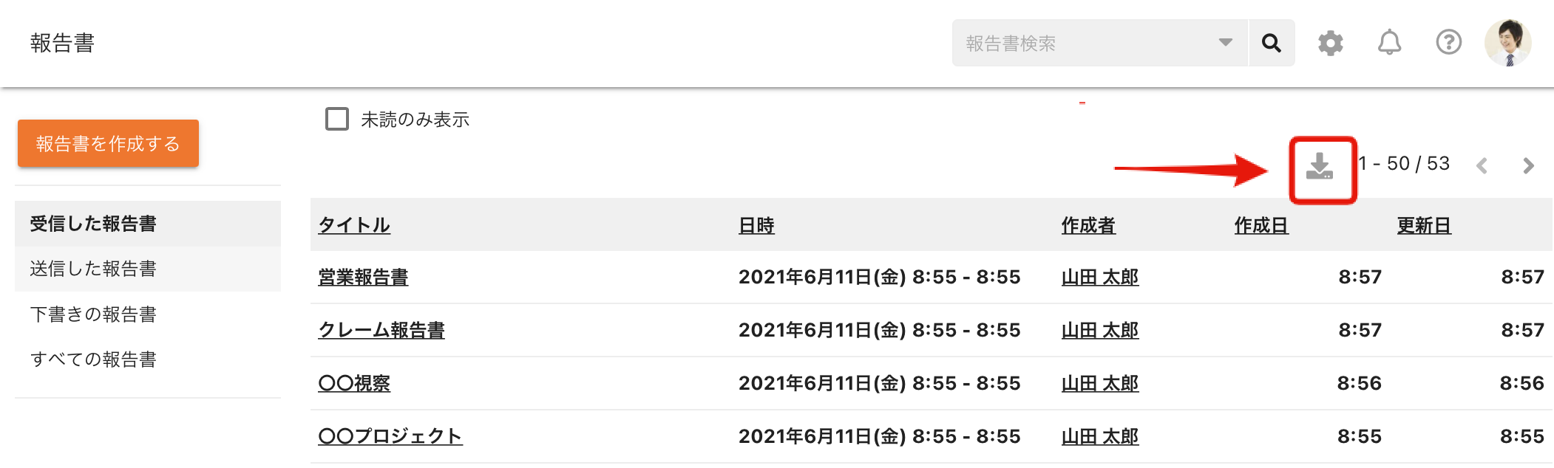Open the クレーム報告書 report link
The width and height of the screenshot is (1554, 468).
point(381,330)
